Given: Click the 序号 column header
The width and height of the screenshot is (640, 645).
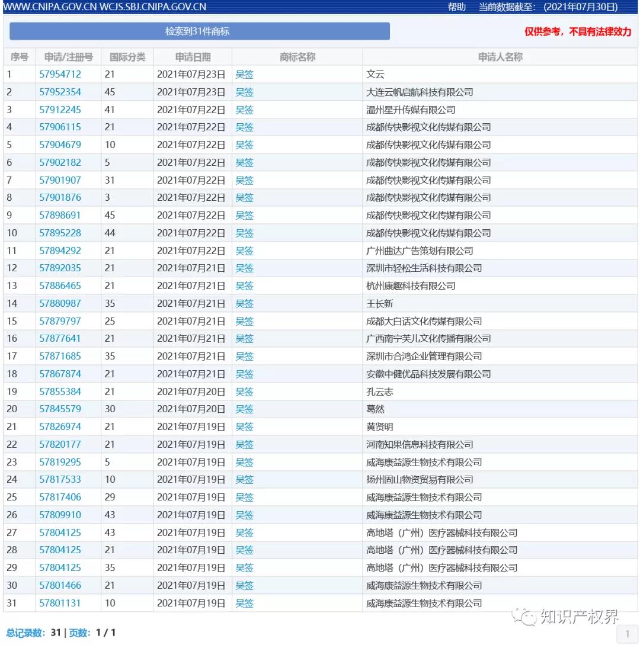Looking at the screenshot, I should coord(20,57).
